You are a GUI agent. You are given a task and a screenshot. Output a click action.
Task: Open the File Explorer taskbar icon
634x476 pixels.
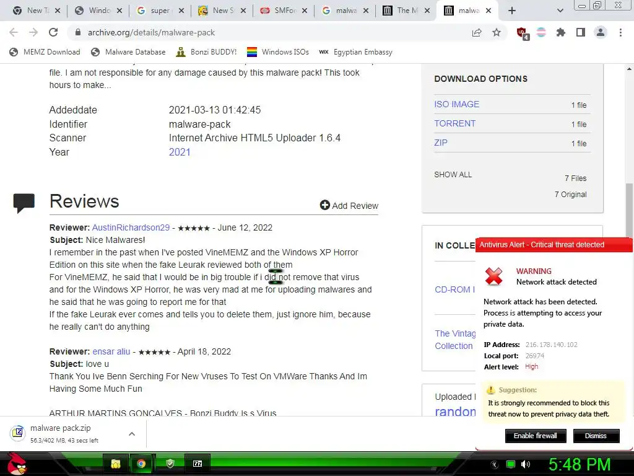tap(116, 464)
